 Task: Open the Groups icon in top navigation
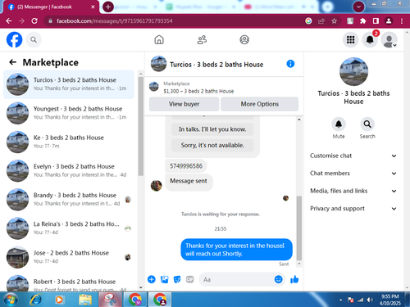pos(244,40)
